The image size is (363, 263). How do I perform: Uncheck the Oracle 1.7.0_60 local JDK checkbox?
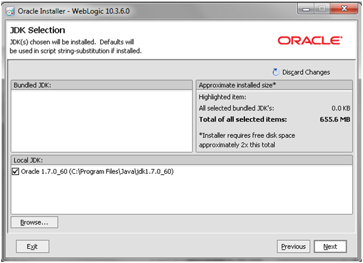pyautogui.click(x=16, y=172)
